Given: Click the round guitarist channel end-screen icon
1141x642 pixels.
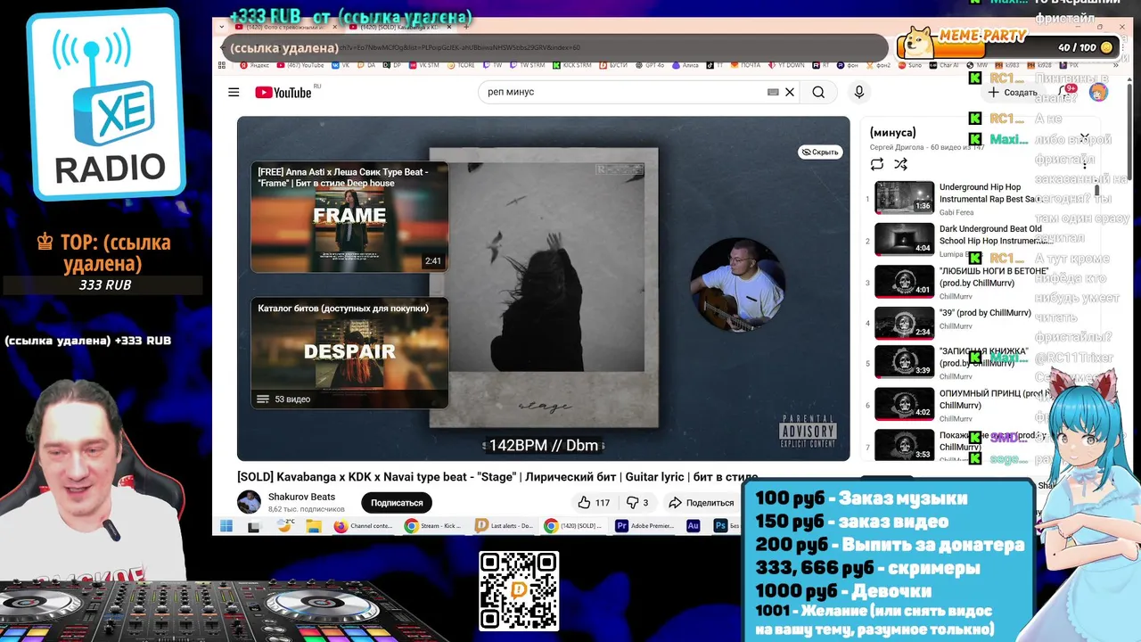Looking at the screenshot, I should point(738,284).
